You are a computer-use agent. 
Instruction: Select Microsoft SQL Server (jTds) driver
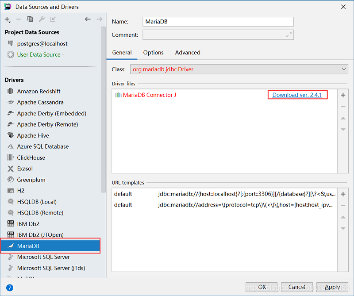51,268
